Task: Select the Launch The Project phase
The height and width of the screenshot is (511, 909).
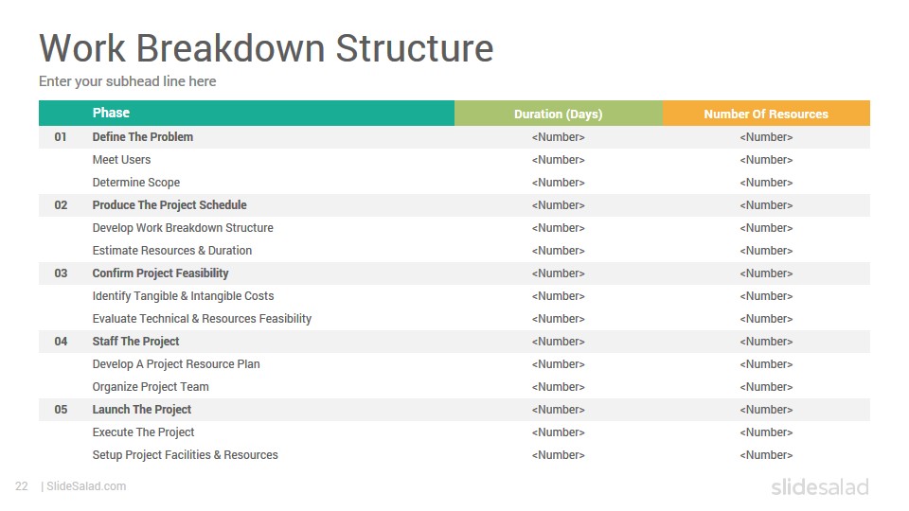Action: 142,410
